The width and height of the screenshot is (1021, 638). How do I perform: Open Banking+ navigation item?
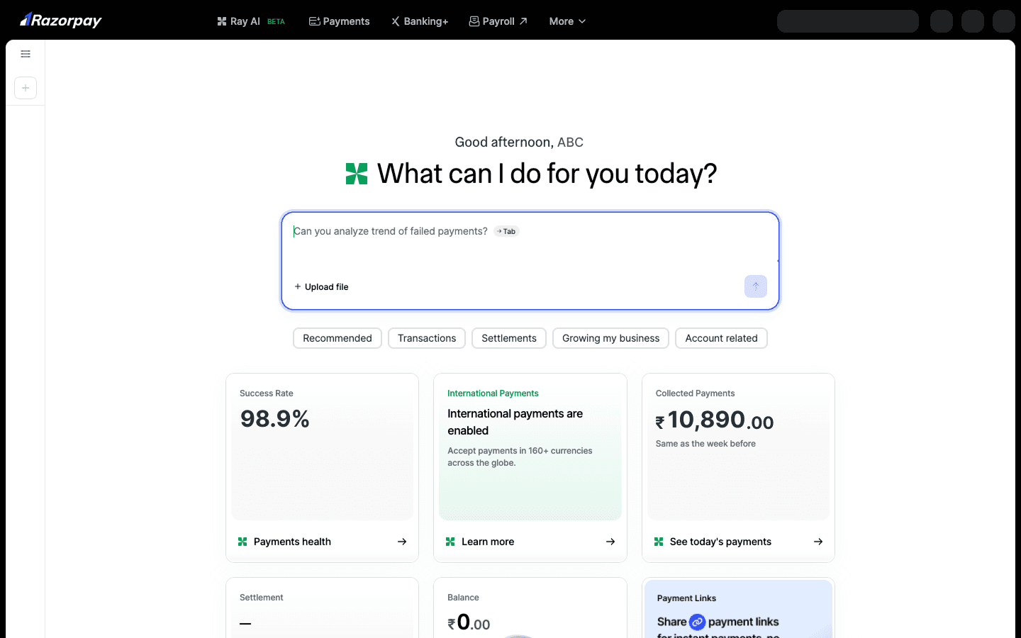(420, 21)
